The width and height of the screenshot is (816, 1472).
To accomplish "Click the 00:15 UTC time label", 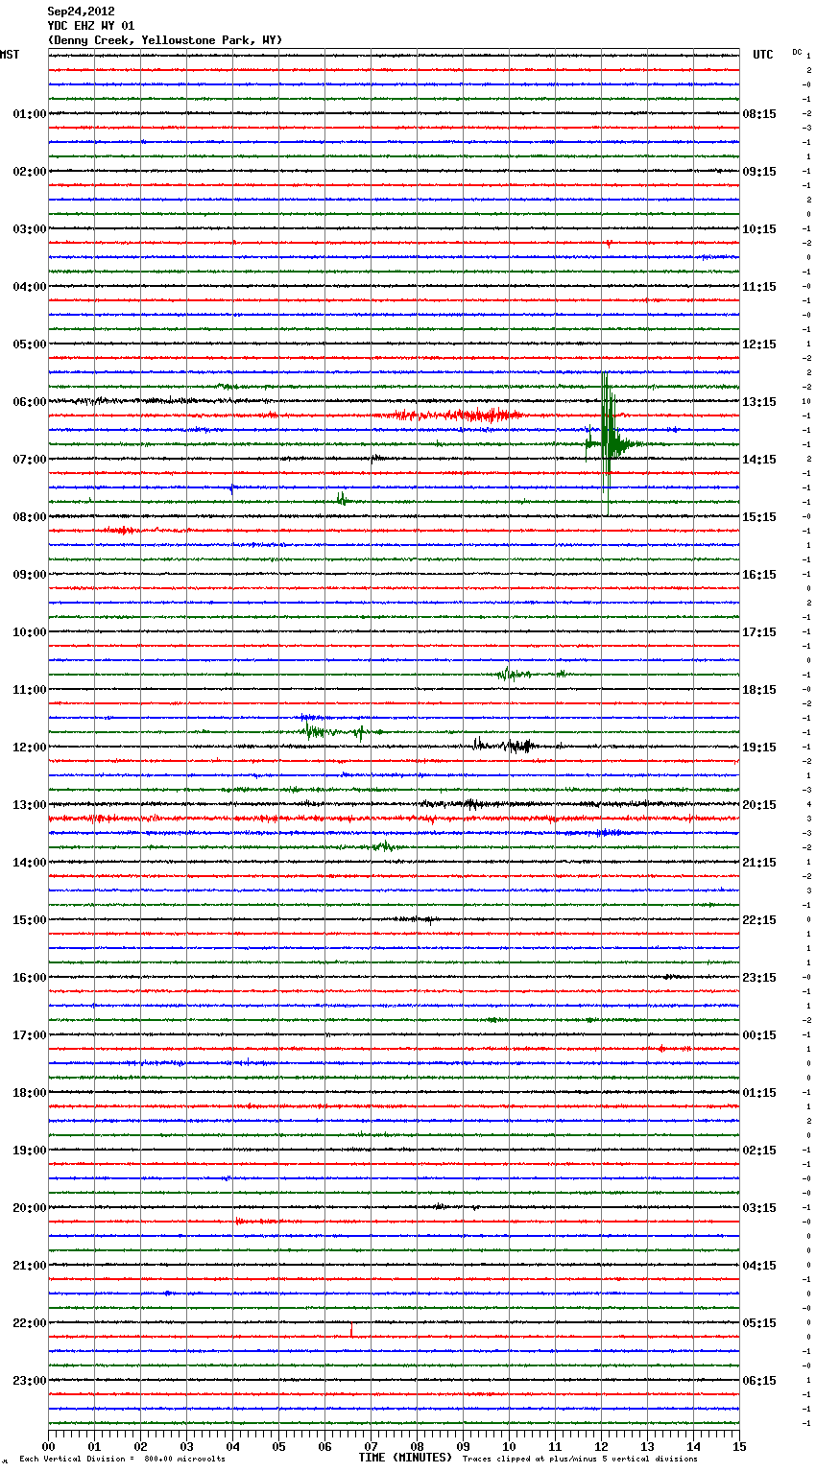I will coord(759,1035).
